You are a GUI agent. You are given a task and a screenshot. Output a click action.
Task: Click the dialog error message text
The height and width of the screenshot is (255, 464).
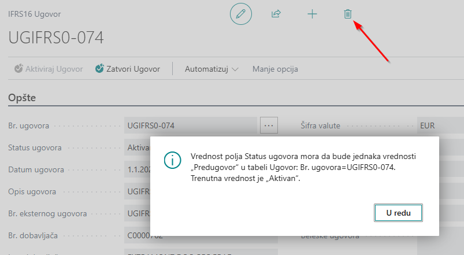303,167
